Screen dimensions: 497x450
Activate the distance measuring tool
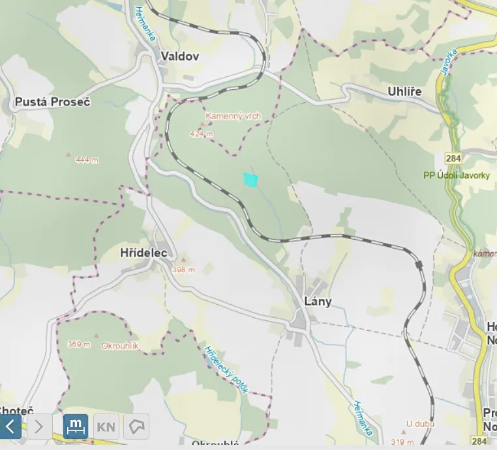(x=76, y=427)
